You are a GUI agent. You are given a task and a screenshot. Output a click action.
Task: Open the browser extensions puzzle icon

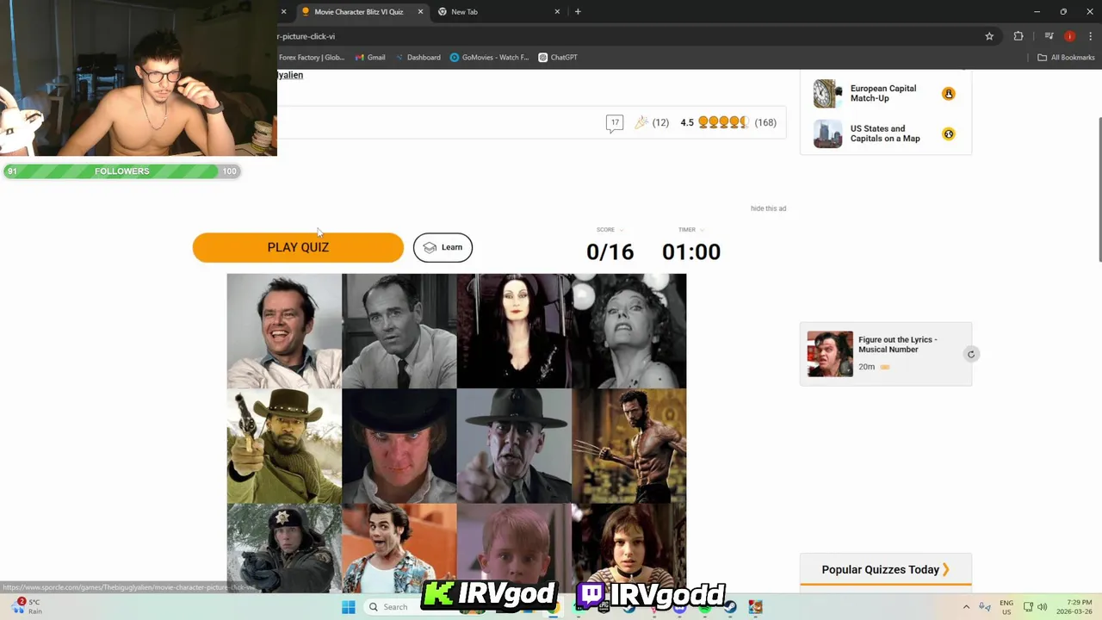tap(1018, 36)
